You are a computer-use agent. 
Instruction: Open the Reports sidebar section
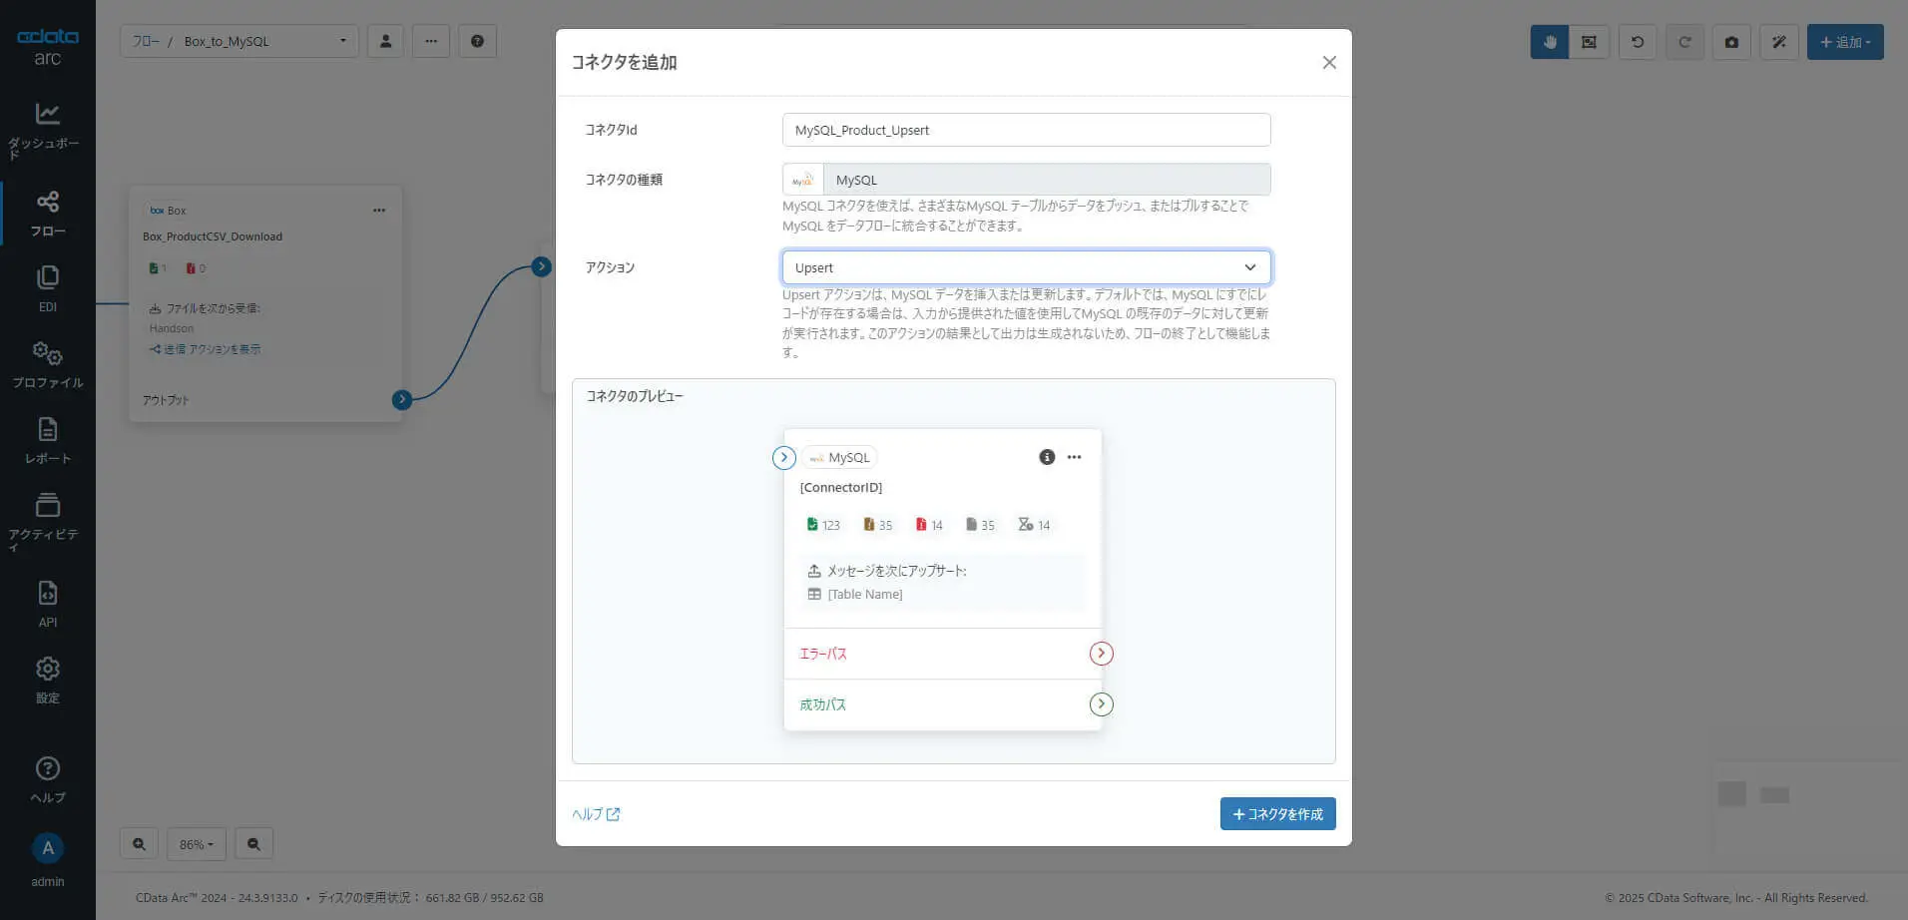(47, 441)
